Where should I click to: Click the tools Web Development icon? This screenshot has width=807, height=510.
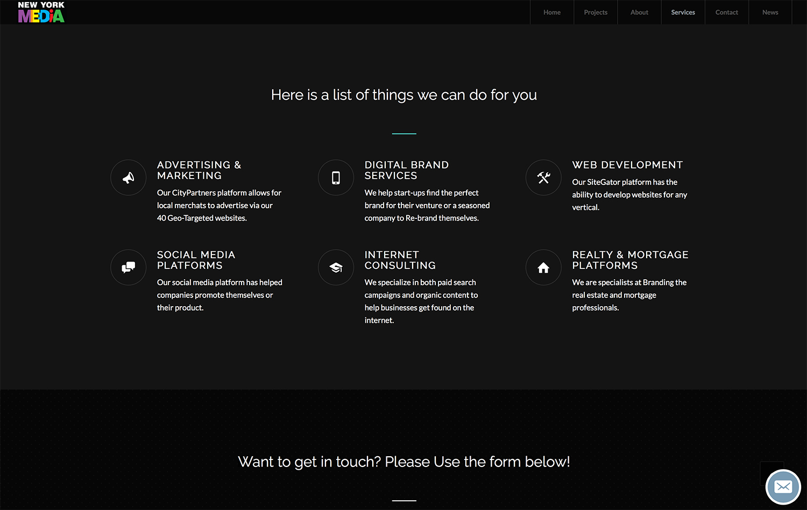[x=543, y=178]
